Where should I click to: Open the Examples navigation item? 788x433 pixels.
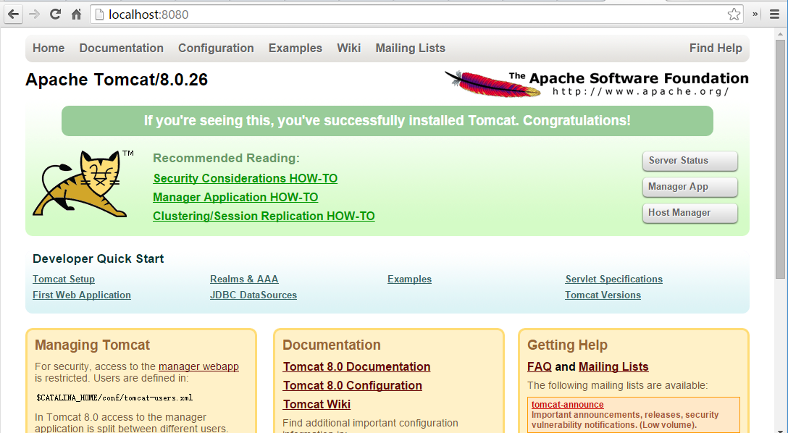click(295, 49)
